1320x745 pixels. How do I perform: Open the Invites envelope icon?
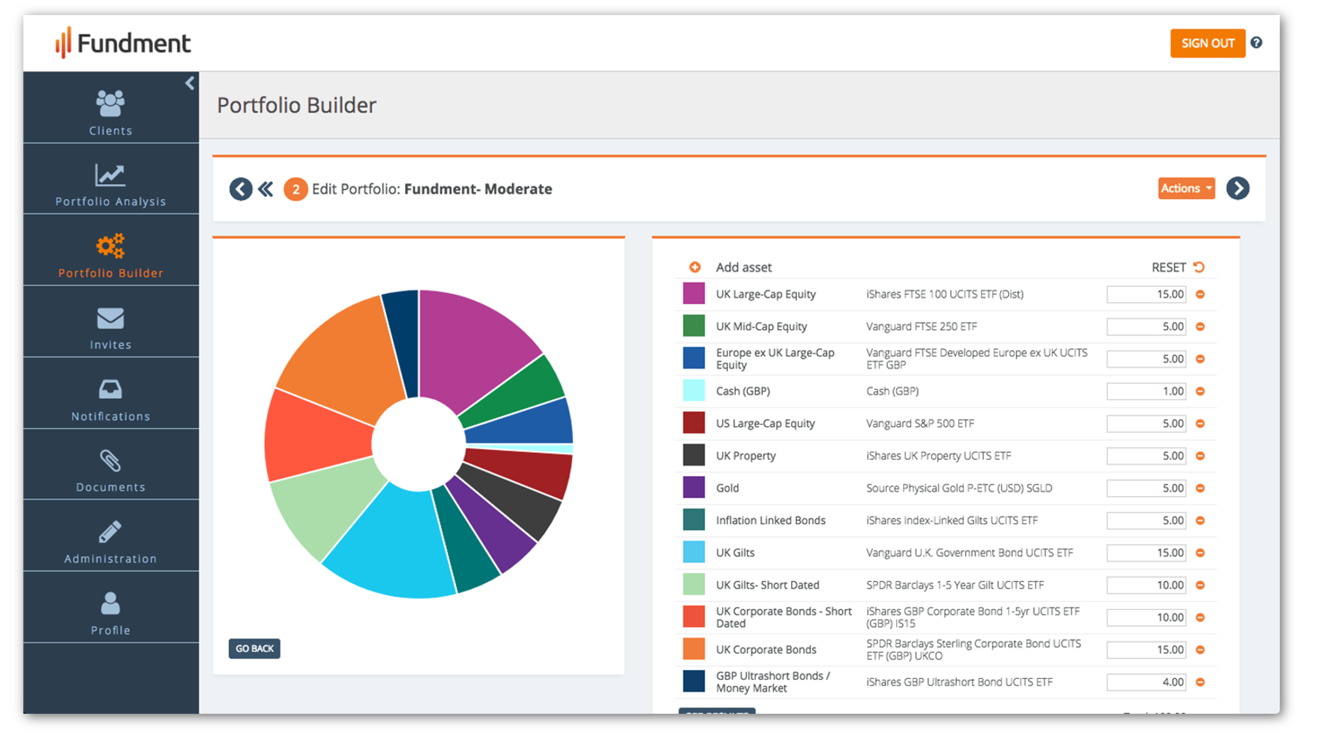[x=110, y=318]
